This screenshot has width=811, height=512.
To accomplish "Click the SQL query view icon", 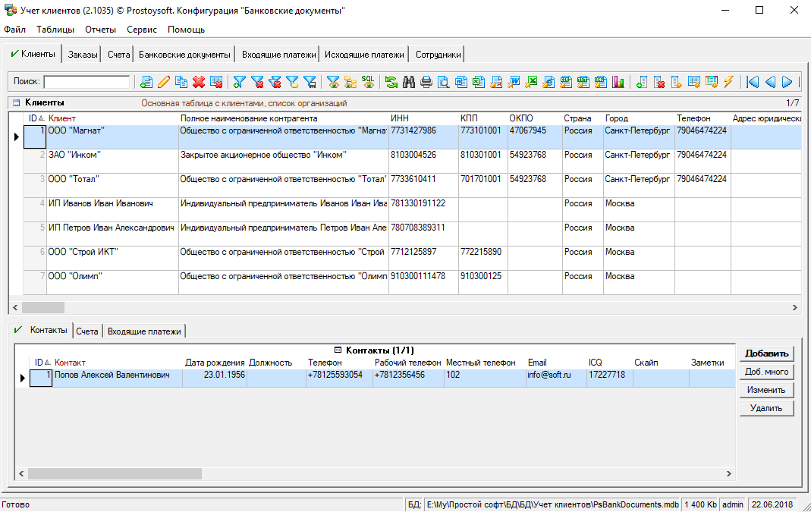I will click(x=367, y=82).
